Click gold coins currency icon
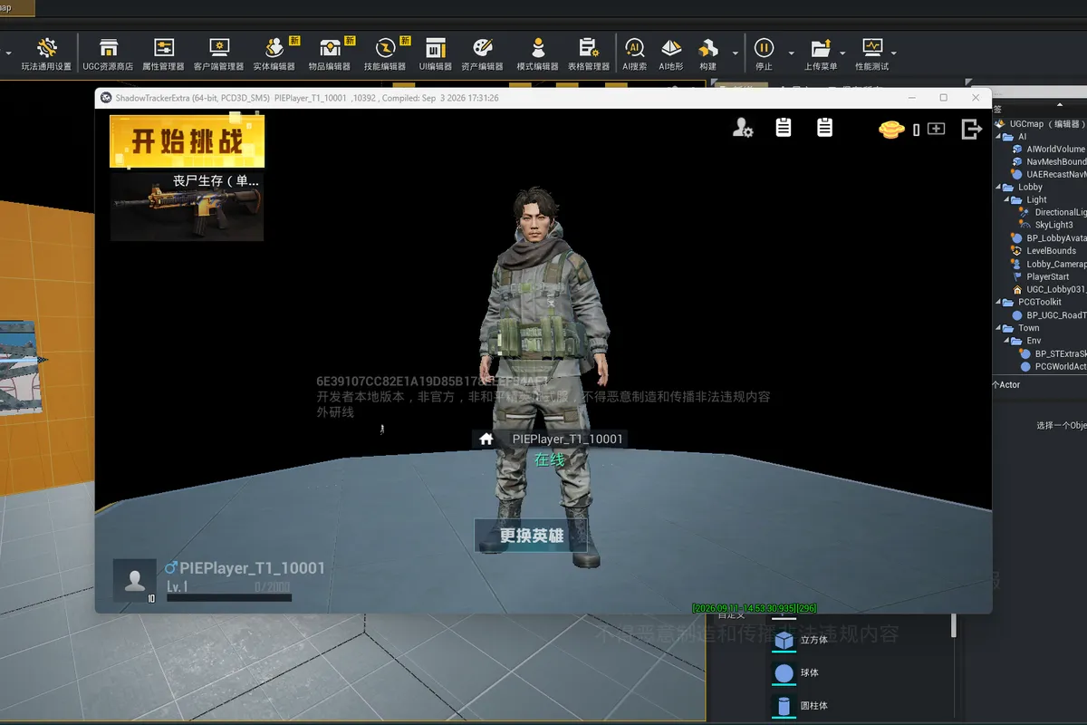The image size is (1087, 725). (892, 130)
